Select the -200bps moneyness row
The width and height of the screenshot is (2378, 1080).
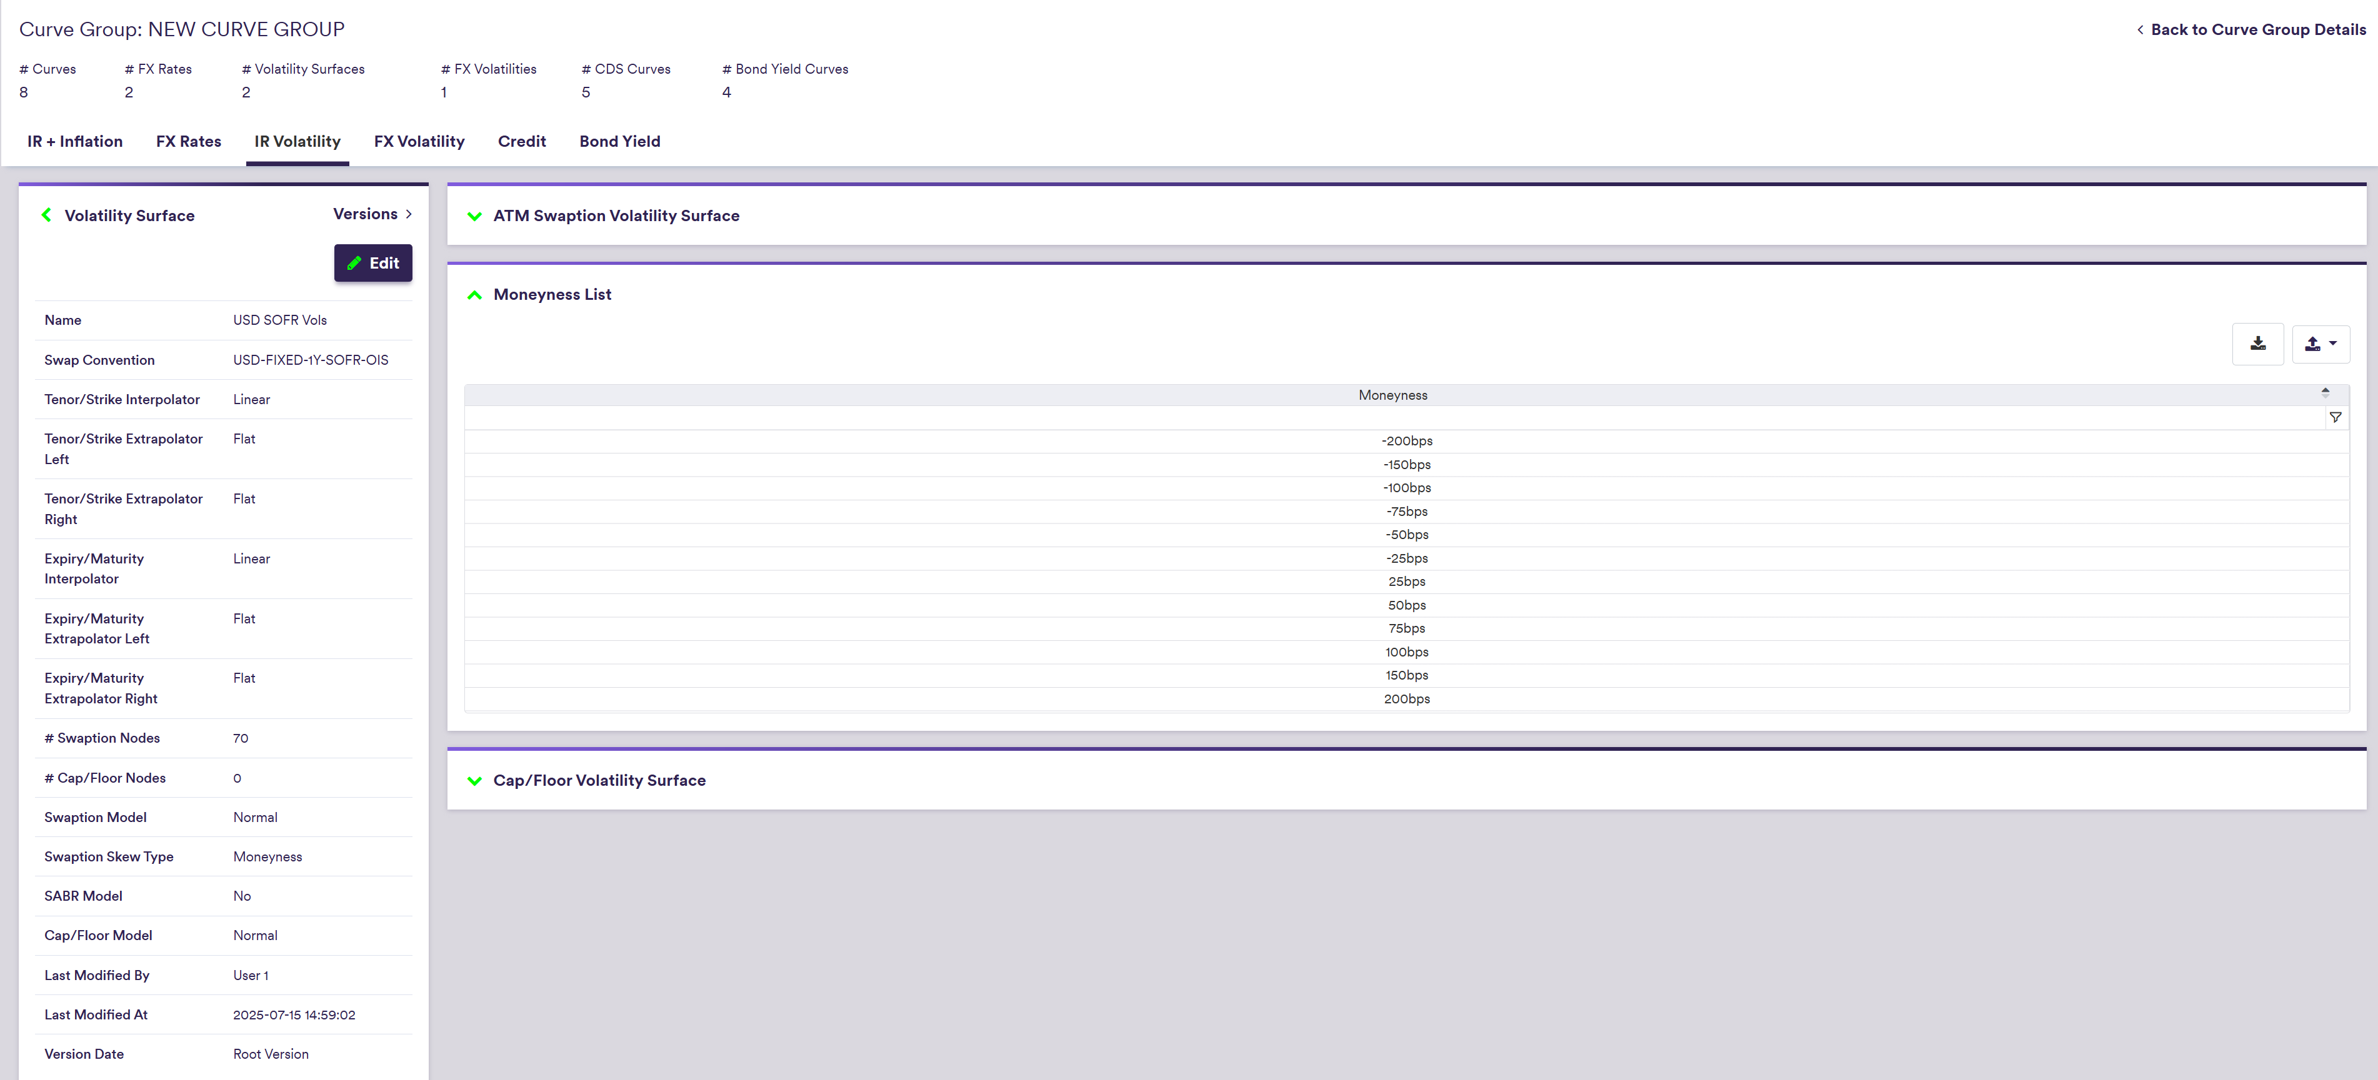click(1406, 441)
